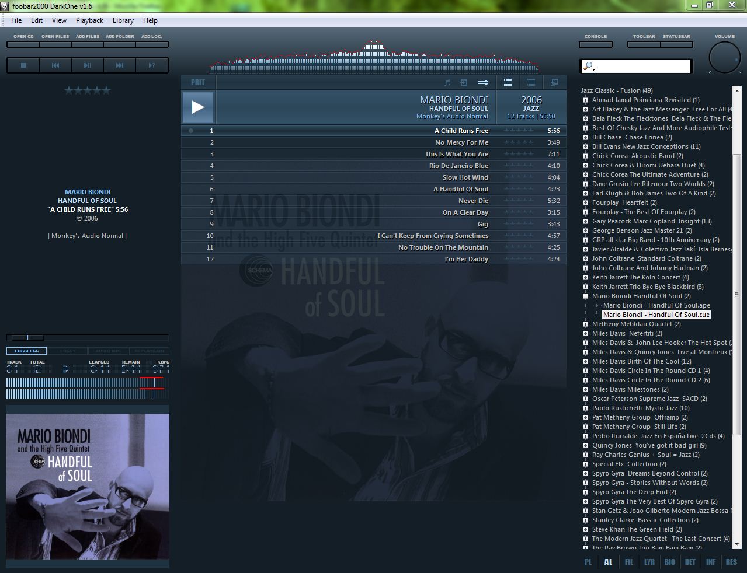Image resolution: width=747 pixels, height=573 pixels.
Task: Skip to the previous track
Action: [55, 65]
